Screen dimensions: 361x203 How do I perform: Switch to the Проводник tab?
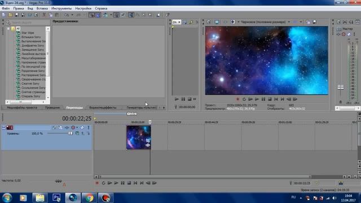[x=52, y=108]
